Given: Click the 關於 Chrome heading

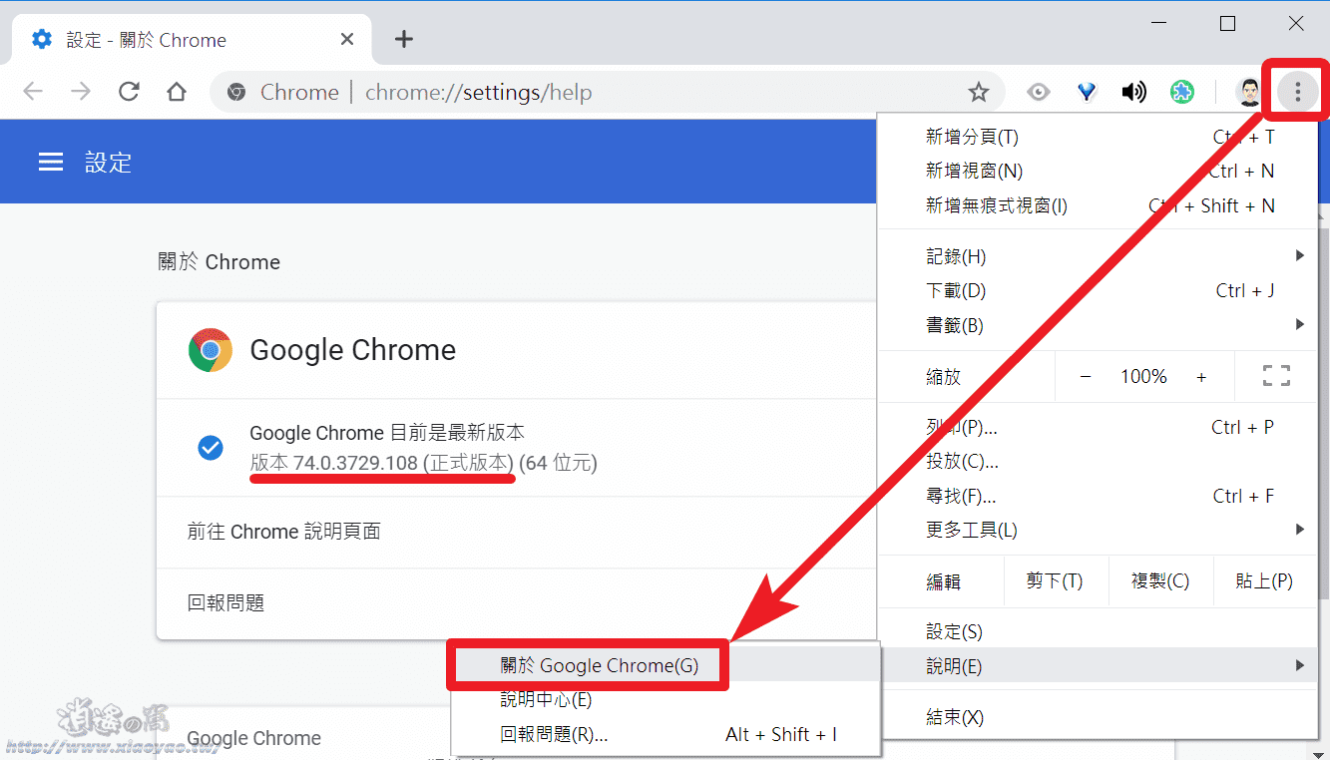Looking at the screenshot, I should tap(219, 262).
